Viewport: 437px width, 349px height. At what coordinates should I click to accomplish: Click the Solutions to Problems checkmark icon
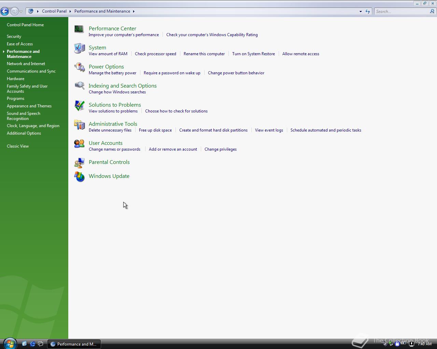click(x=79, y=105)
